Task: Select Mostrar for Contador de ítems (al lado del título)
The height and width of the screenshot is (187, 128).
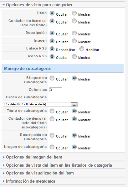Action: click(74, 21)
